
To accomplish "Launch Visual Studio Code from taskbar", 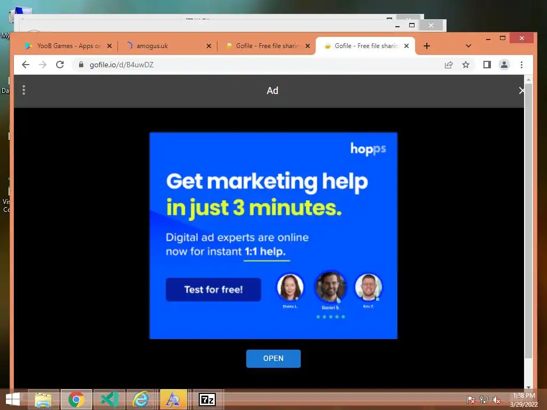I will click(x=110, y=399).
